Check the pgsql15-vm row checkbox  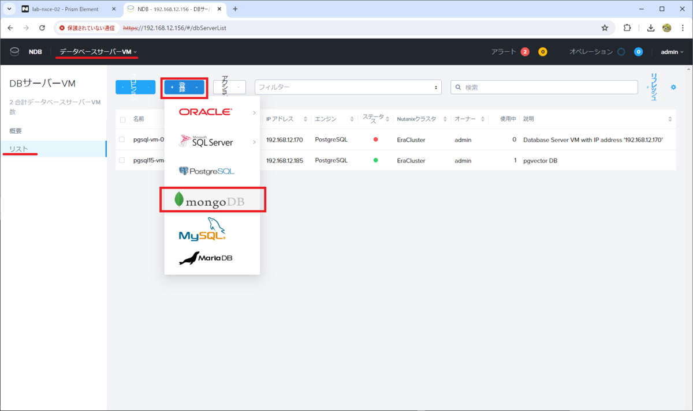click(x=122, y=160)
